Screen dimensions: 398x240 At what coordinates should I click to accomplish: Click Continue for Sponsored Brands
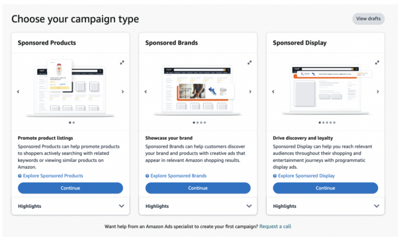click(198, 188)
